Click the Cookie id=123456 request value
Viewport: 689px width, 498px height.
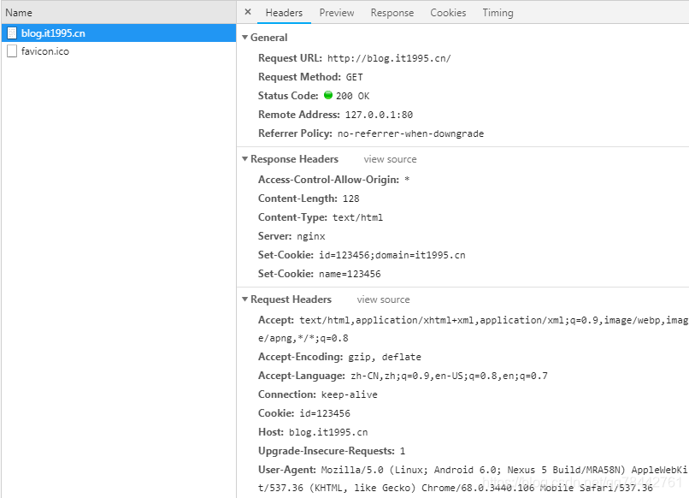click(325, 413)
